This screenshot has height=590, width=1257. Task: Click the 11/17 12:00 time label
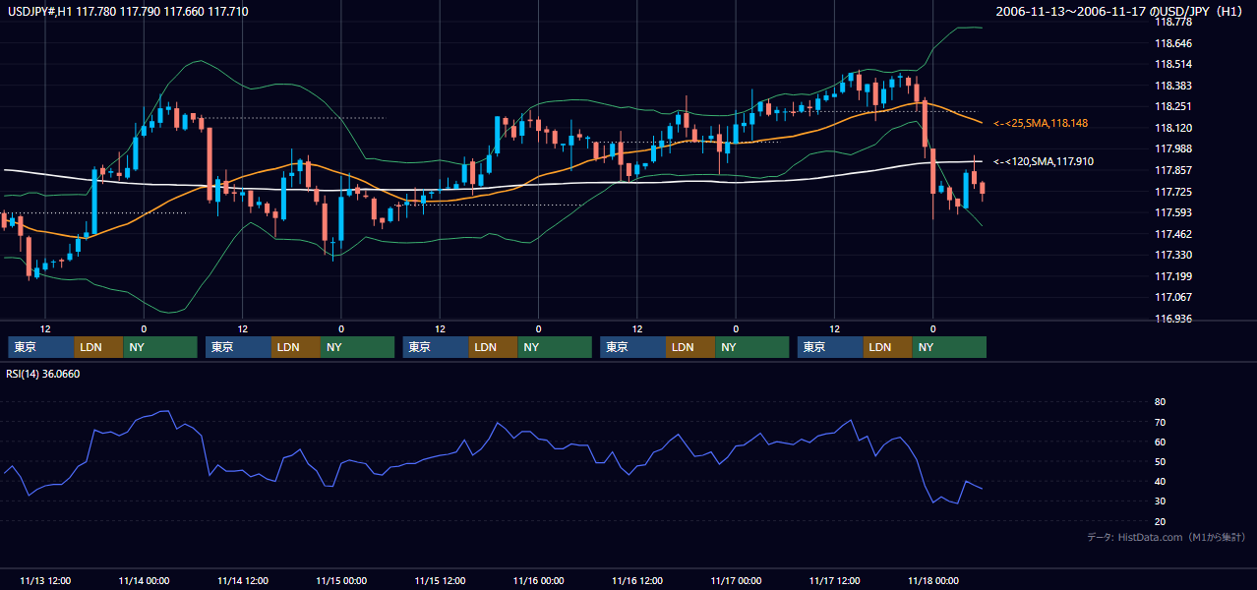coord(834,580)
